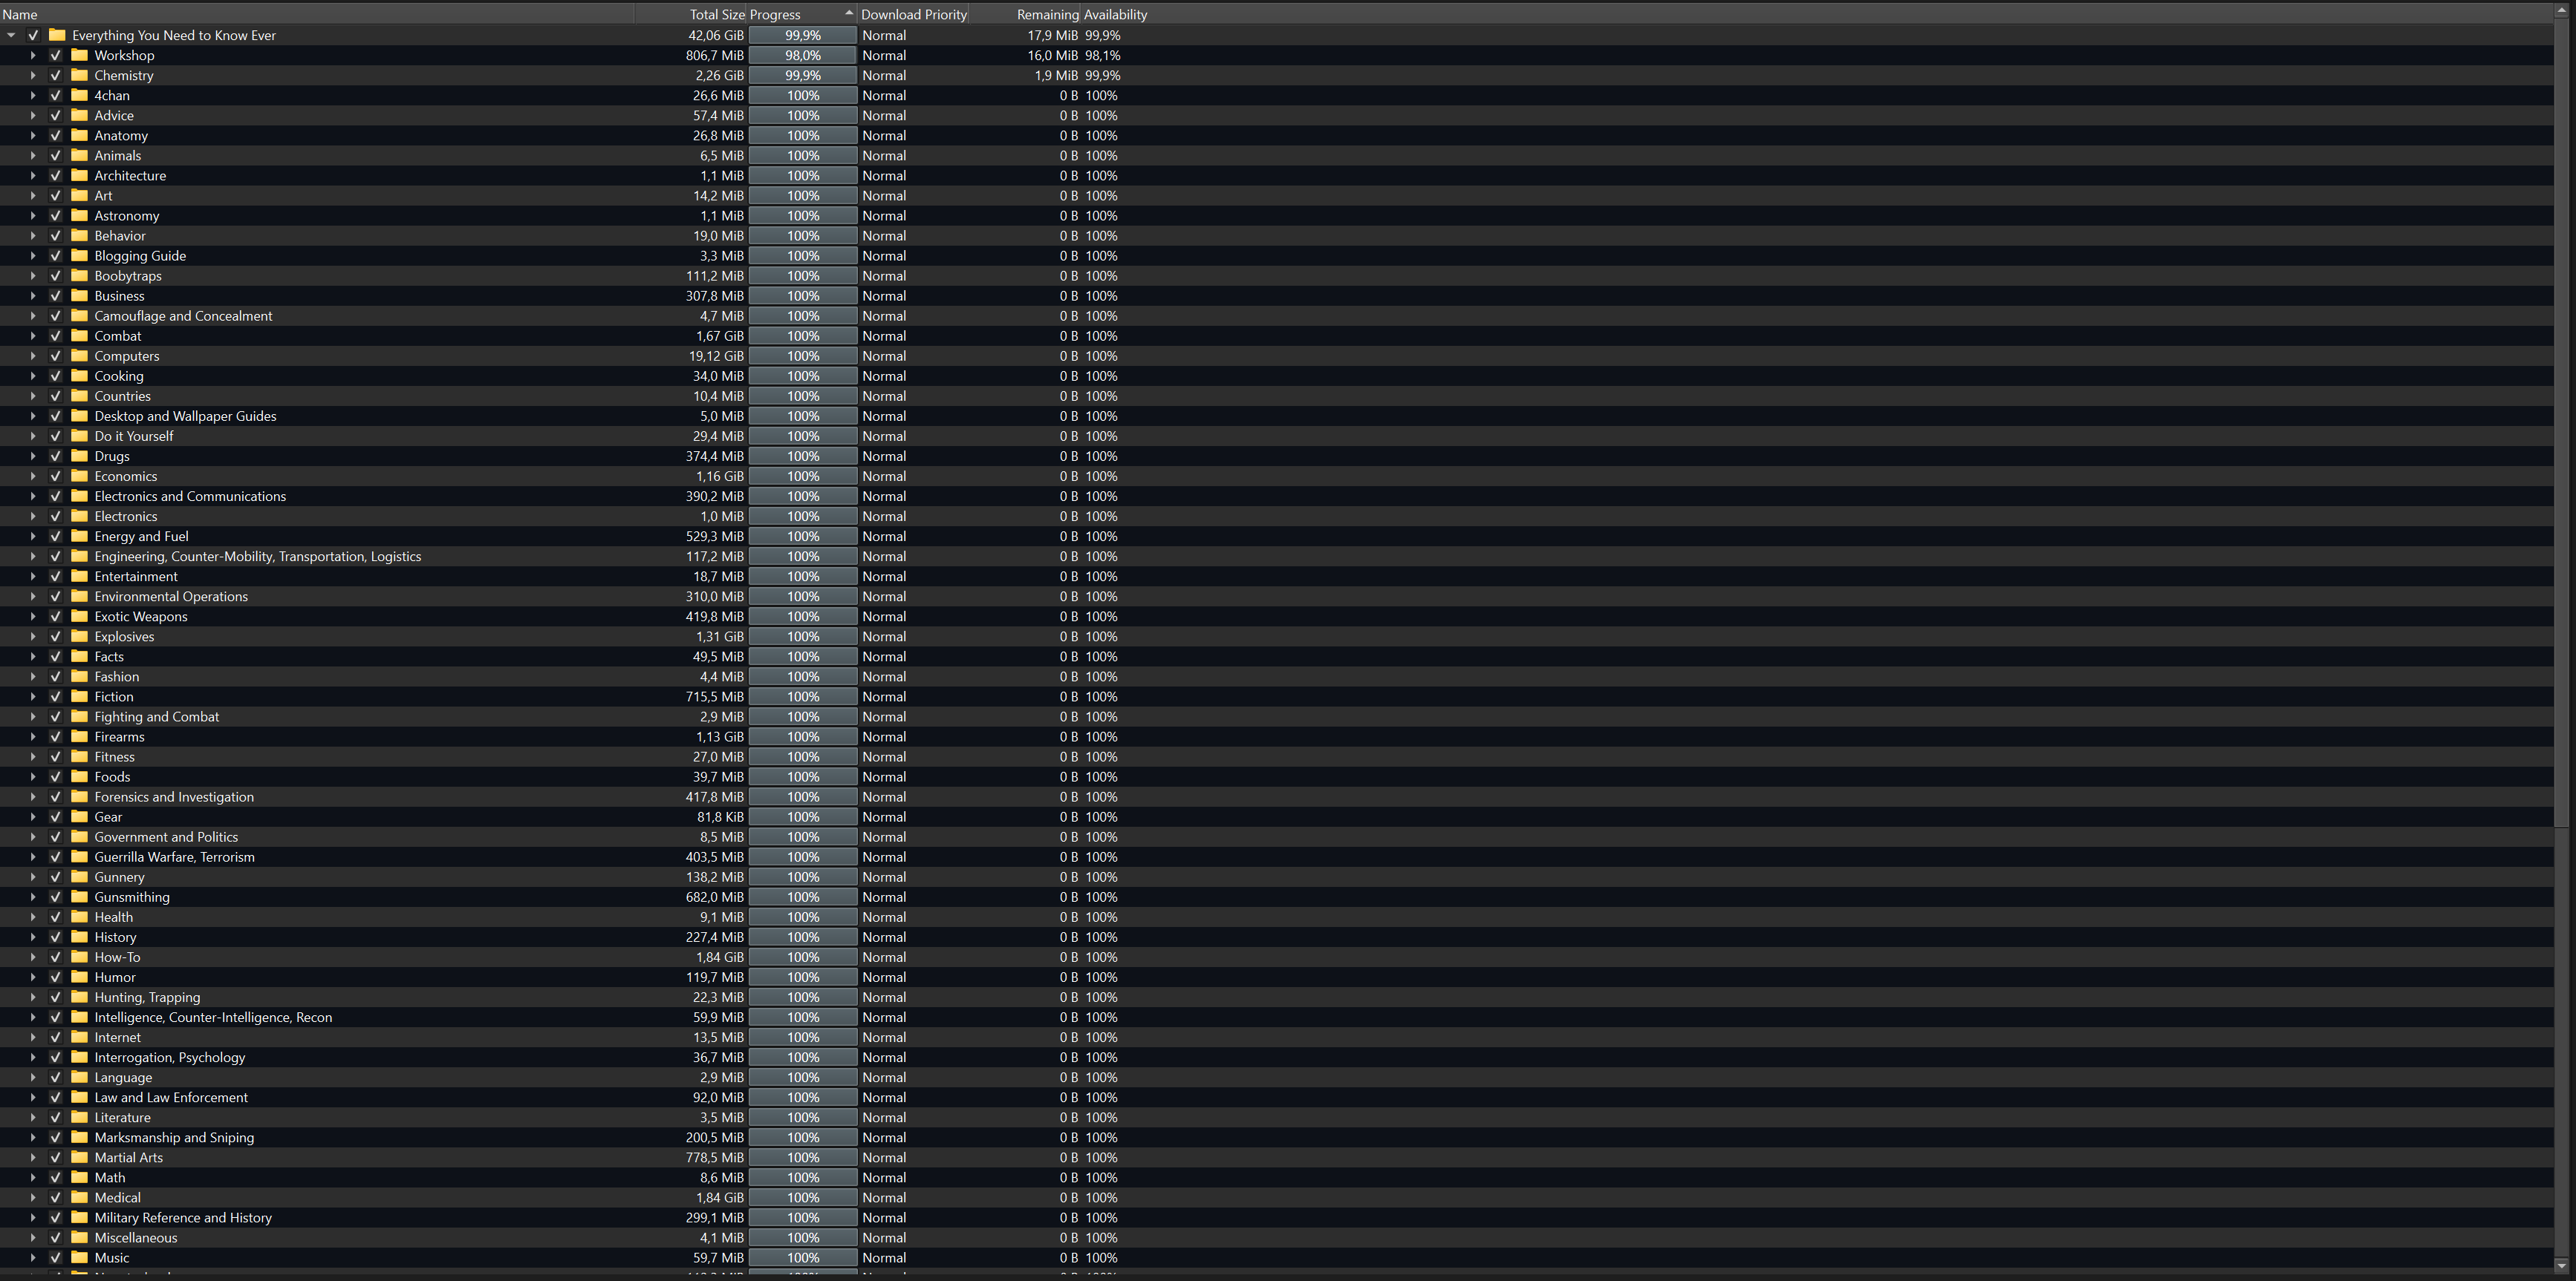2576x1281 pixels.
Task: Click the Computers folder icon
Action: (80, 356)
